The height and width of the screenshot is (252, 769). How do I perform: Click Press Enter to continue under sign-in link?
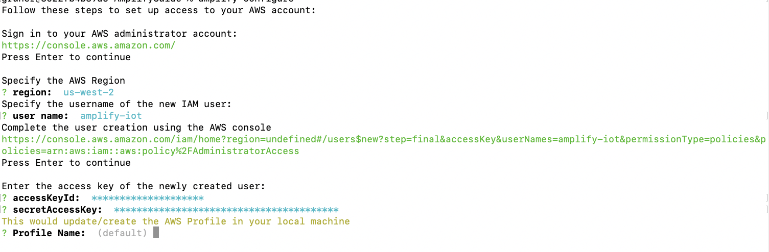pyautogui.click(x=66, y=57)
